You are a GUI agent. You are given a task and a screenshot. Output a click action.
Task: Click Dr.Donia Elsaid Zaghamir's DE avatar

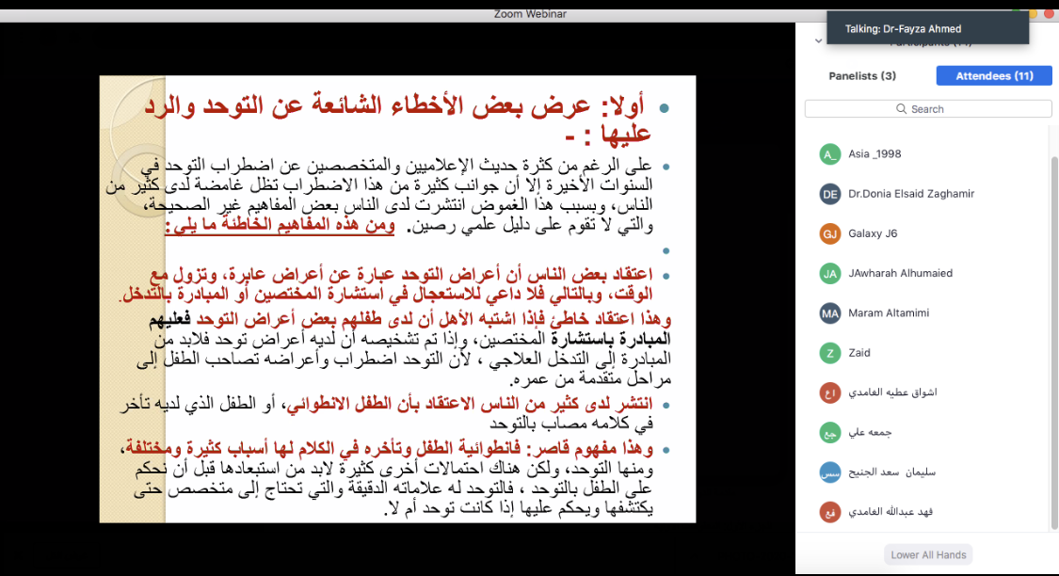[829, 194]
